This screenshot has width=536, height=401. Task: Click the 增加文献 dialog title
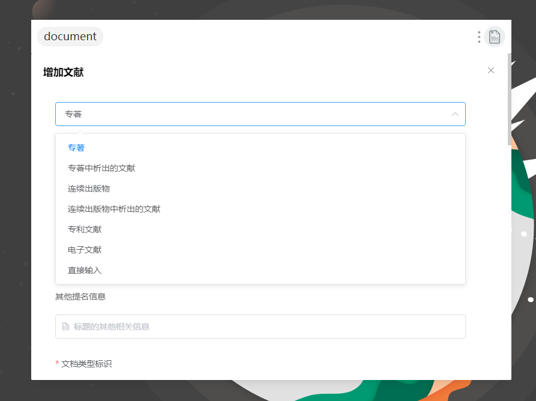[x=63, y=73]
